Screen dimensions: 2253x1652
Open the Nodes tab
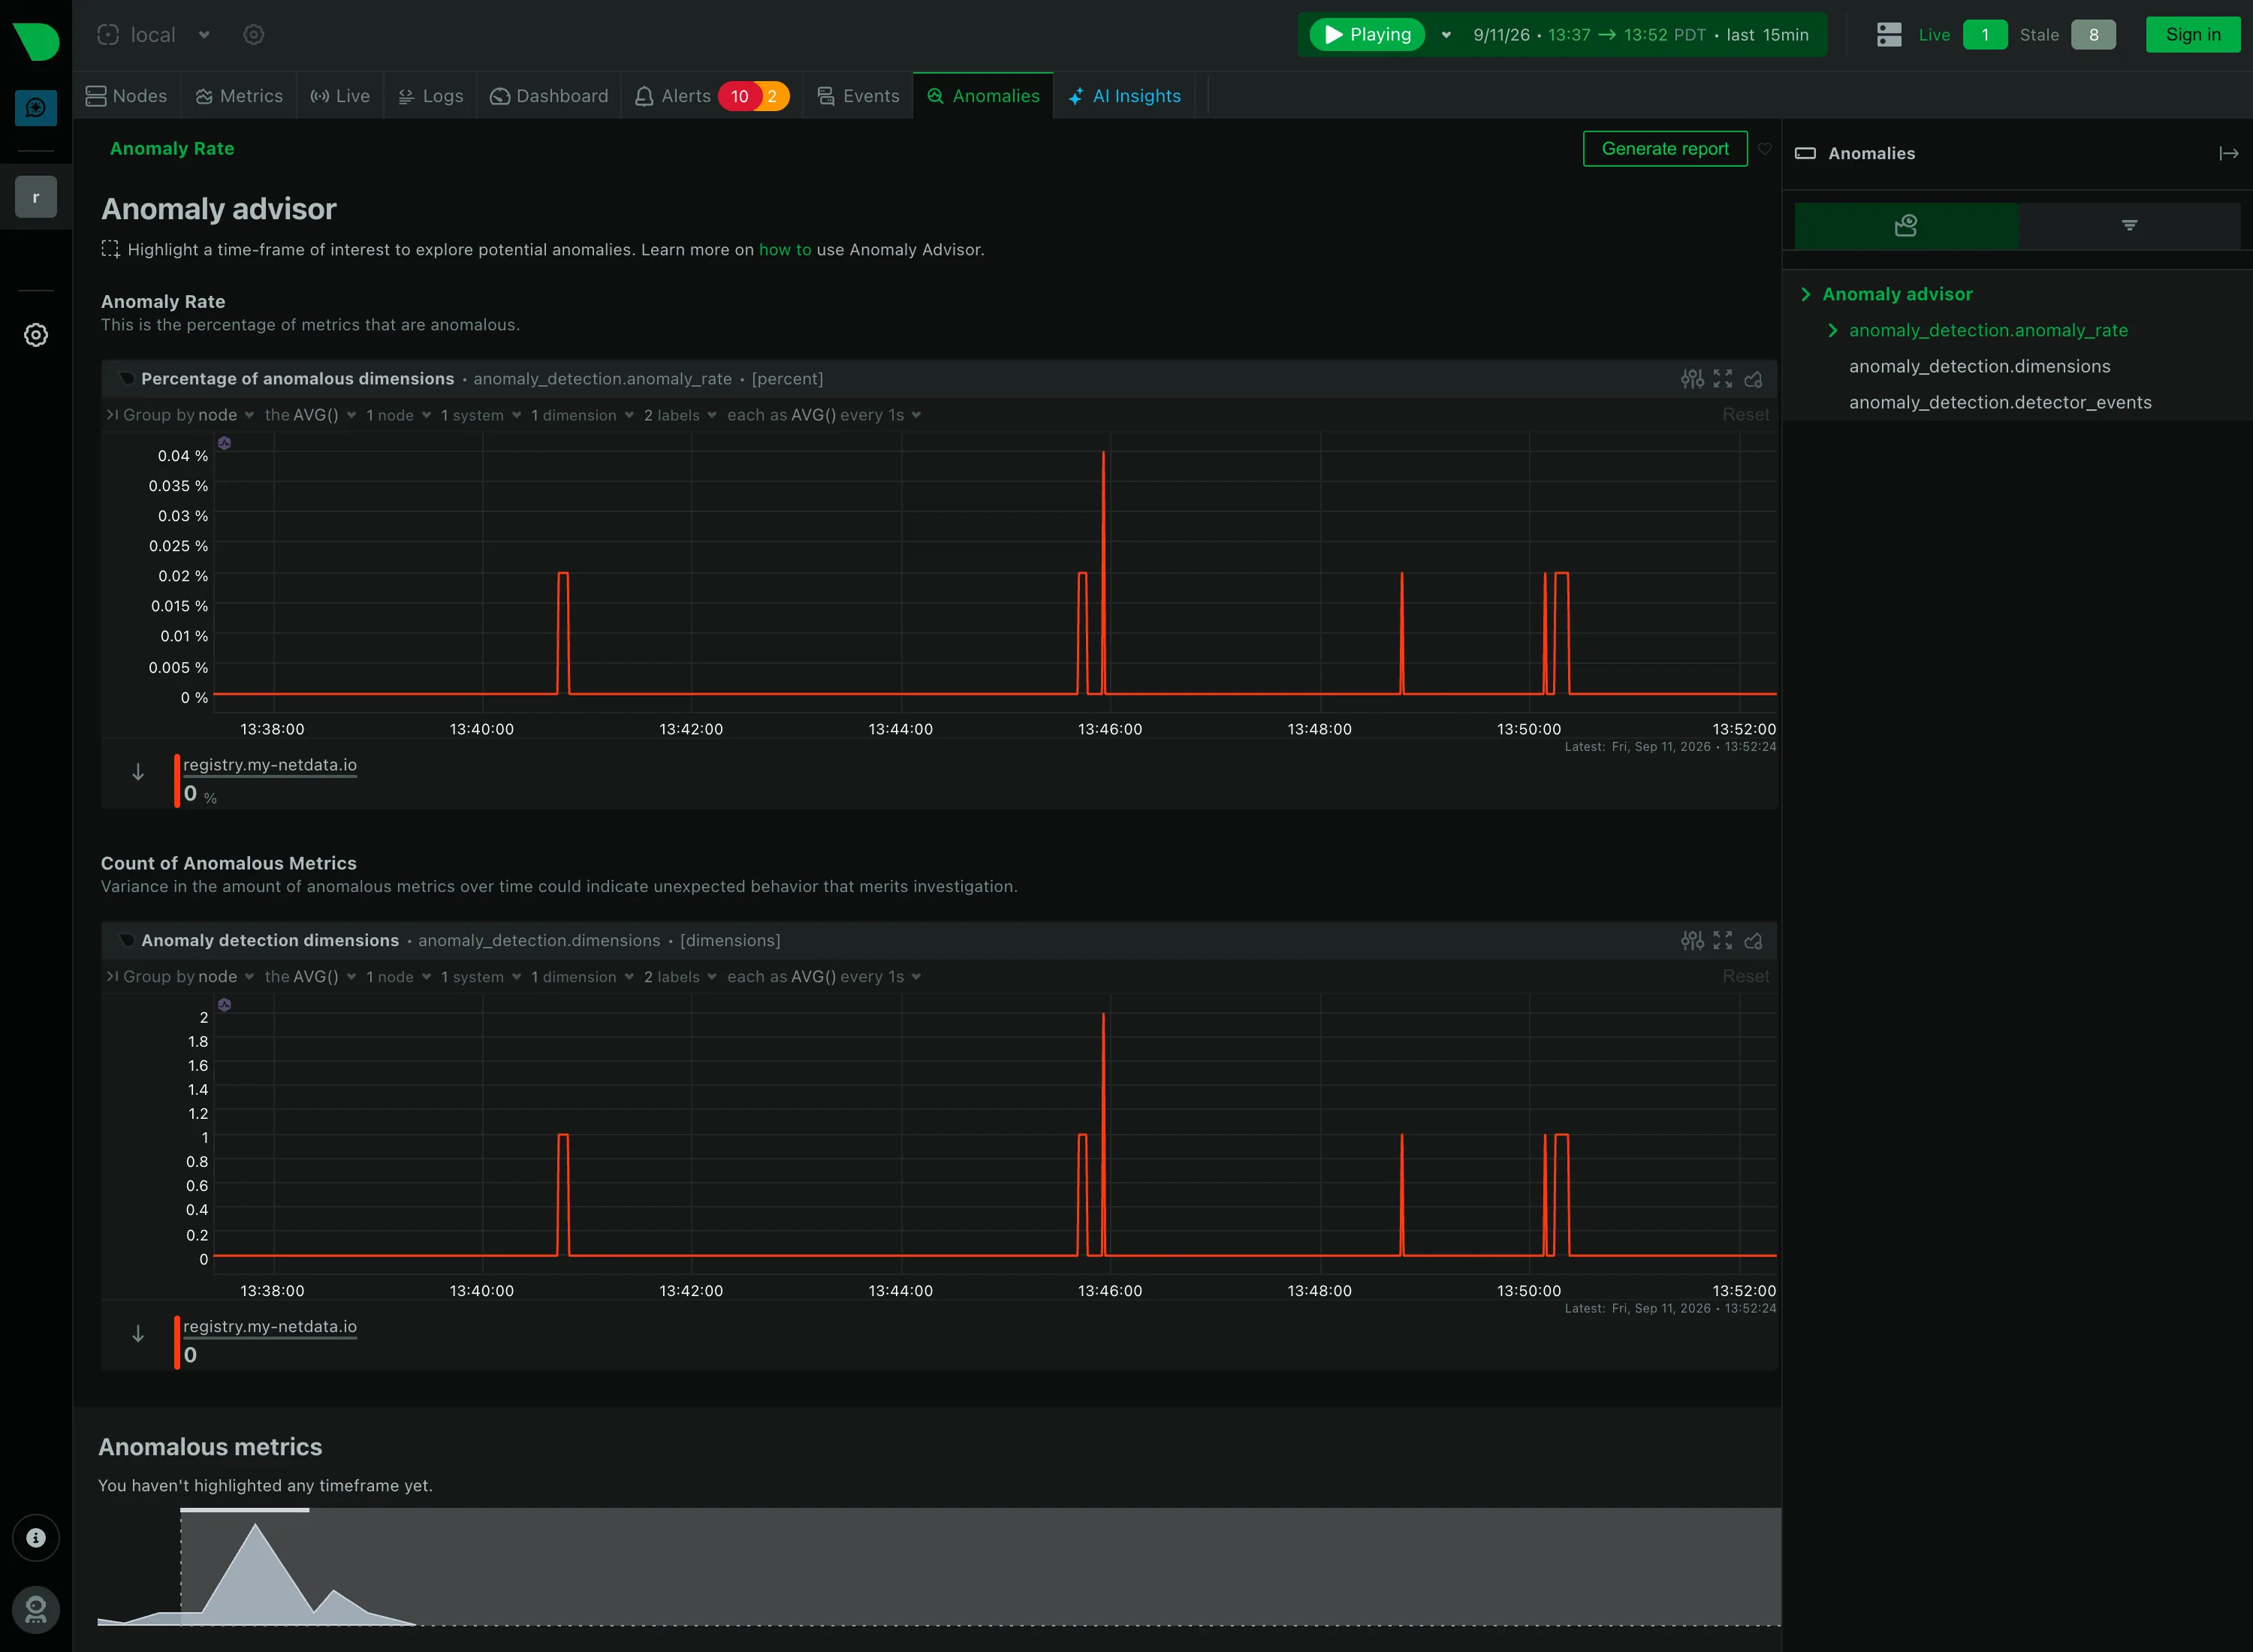click(x=127, y=96)
